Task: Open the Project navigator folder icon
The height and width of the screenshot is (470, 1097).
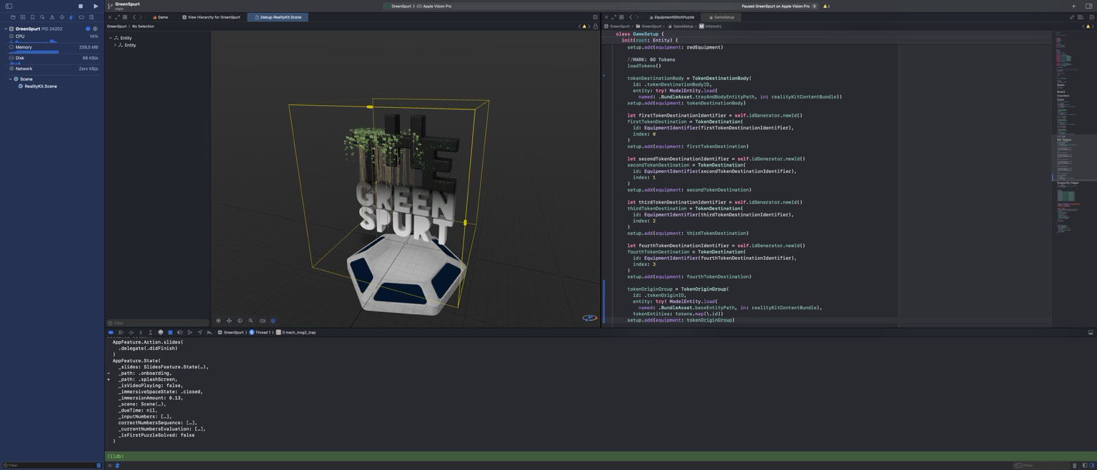Action: coord(13,17)
